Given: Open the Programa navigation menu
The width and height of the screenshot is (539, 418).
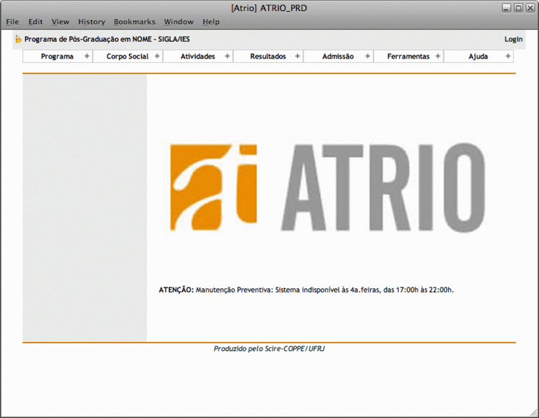Looking at the screenshot, I should click(x=57, y=57).
